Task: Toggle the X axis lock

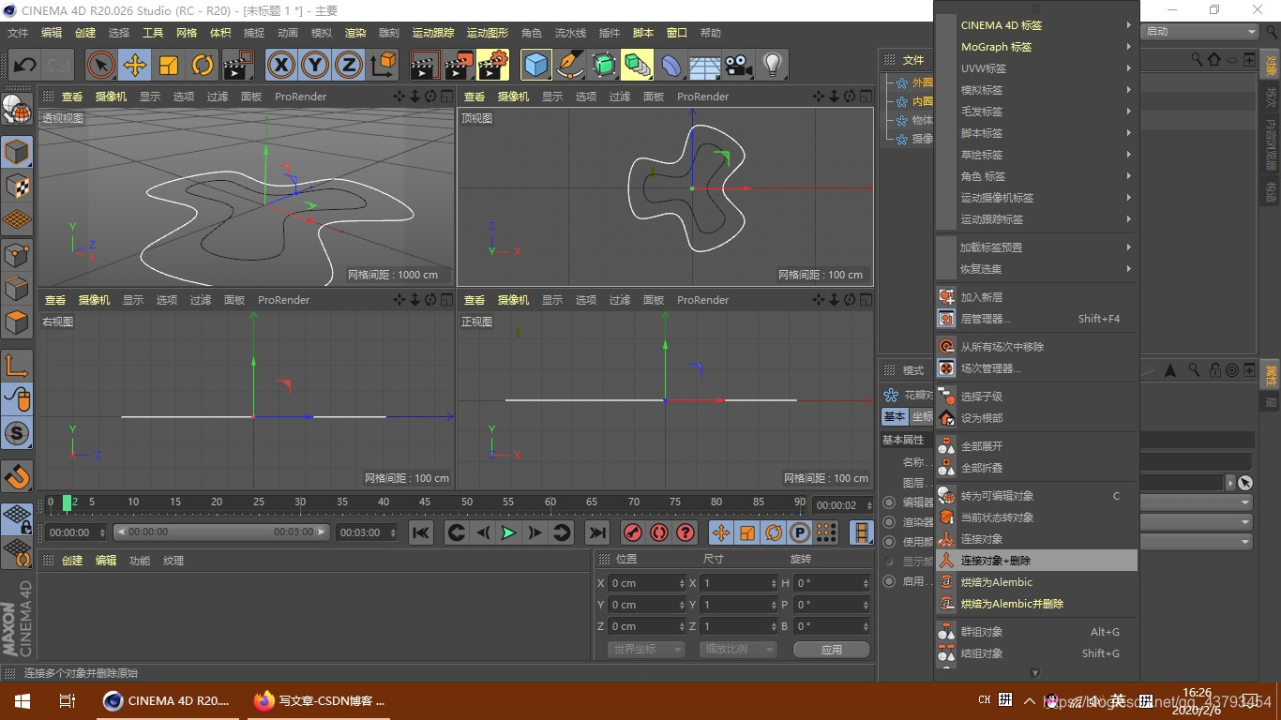Action: pyautogui.click(x=281, y=65)
